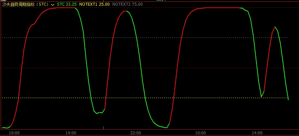Click the rightmost 14:00 time label
This screenshot has height=136, width=299.
tap(257, 133)
